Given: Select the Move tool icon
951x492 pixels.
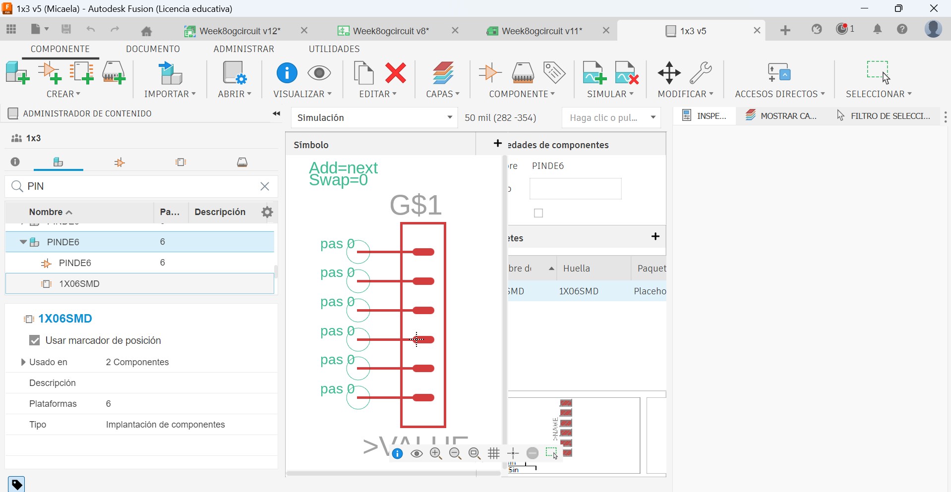Looking at the screenshot, I should tap(669, 73).
